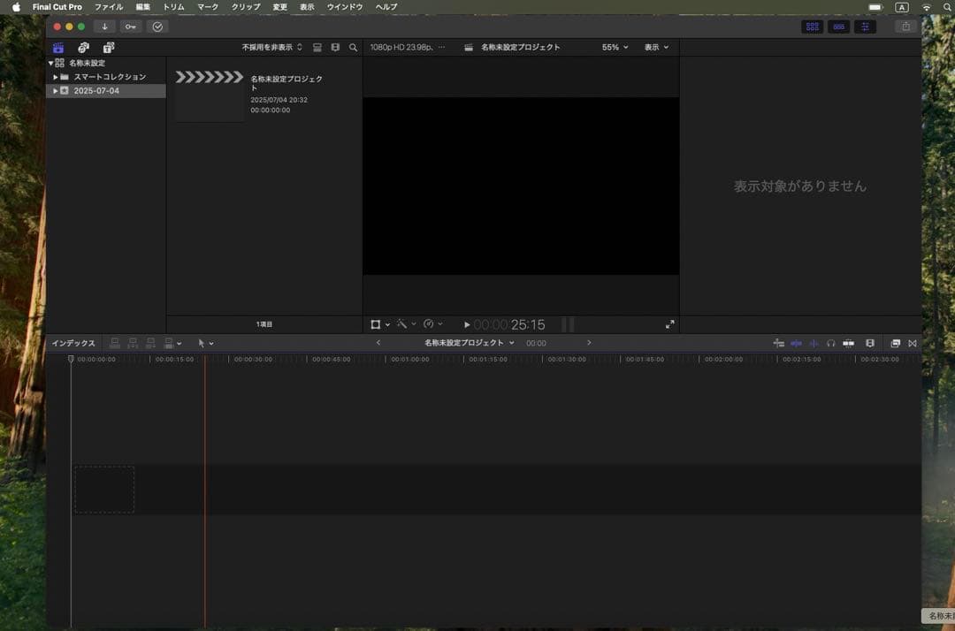Show the Photos and Audio sidebar
This screenshot has width=955, height=631.
click(x=83, y=48)
